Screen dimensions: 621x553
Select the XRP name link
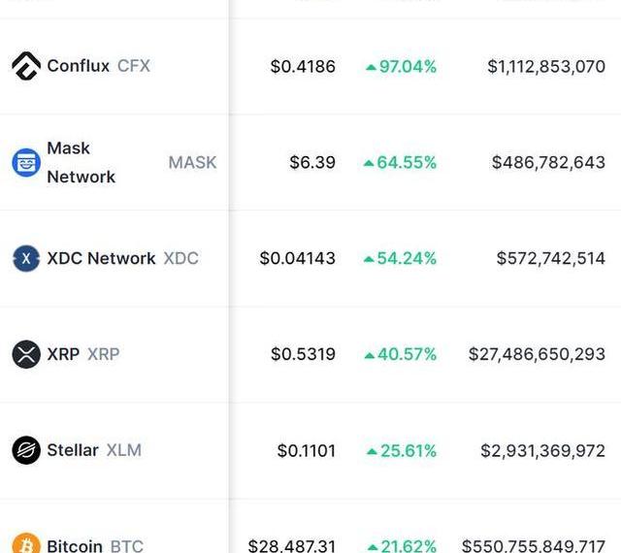pyautogui.click(x=63, y=354)
